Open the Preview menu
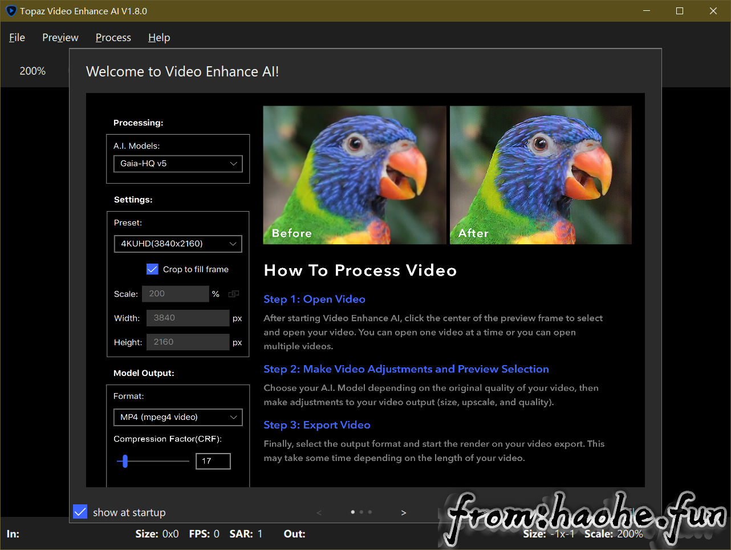The width and height of the screenshot is (731, 550). click(60, 38)
